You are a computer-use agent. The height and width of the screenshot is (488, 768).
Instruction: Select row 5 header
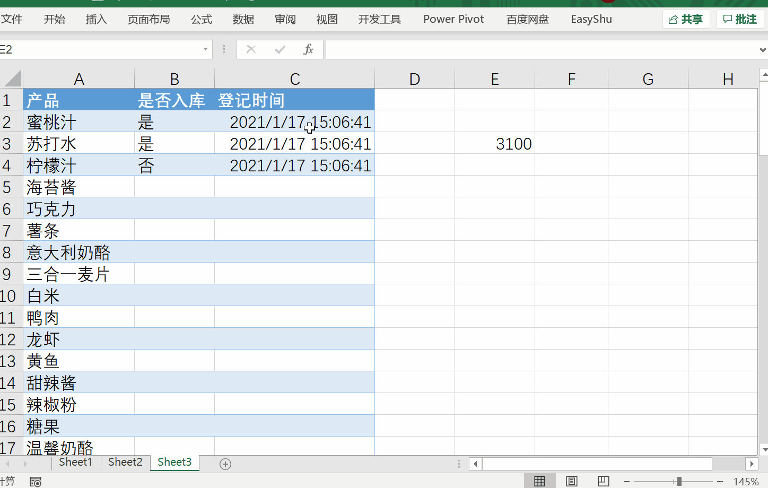click(11, 187)
